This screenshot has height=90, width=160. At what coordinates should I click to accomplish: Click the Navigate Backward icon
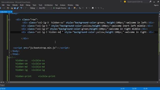point(0,8)
